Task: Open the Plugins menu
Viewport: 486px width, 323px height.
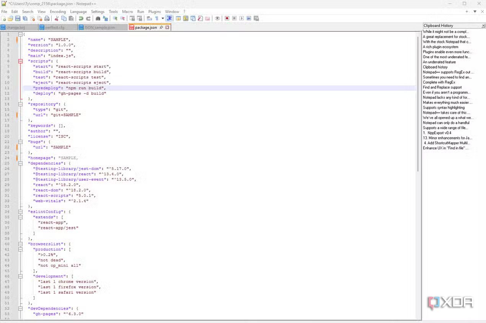Action: pos(155,12)
